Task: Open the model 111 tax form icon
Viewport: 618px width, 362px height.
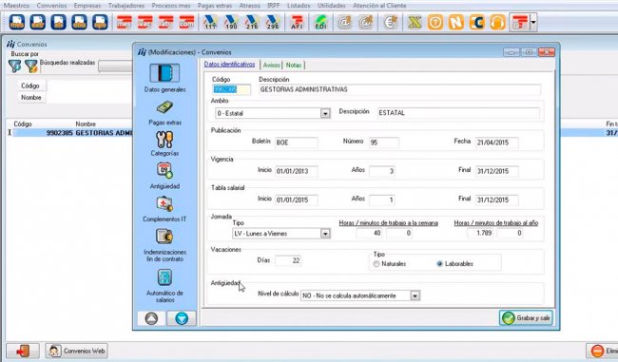Action: (x=210, y=23)
